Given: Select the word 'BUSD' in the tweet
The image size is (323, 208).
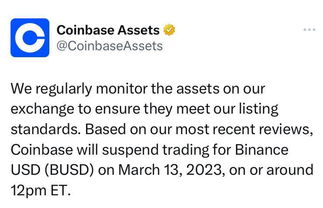Looking at the screenshot, I should tap(69, 170).
